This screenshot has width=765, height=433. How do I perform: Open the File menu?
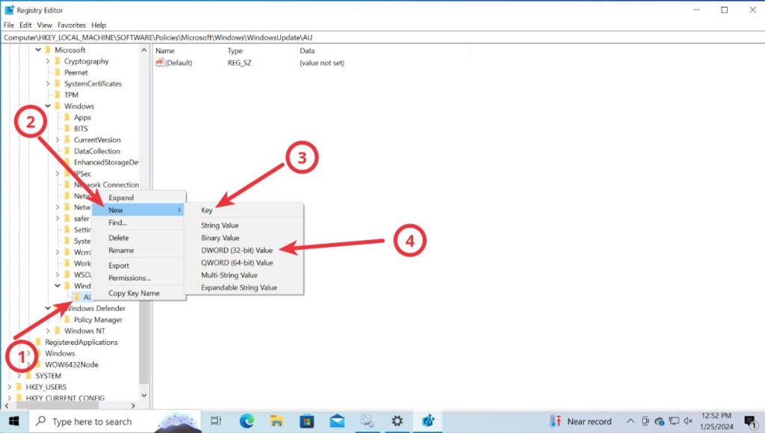point(9,25)
